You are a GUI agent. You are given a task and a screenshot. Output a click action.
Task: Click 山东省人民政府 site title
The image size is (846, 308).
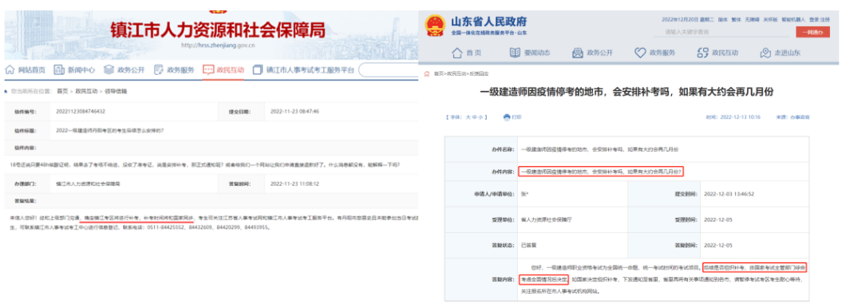[488, 22]
